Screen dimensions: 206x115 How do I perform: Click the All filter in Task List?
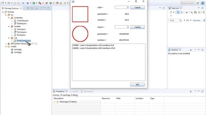pos(187,20)
